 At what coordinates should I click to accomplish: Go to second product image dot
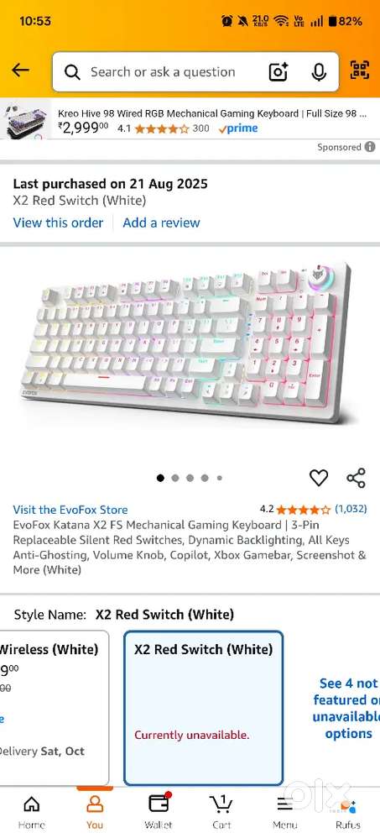175,479
